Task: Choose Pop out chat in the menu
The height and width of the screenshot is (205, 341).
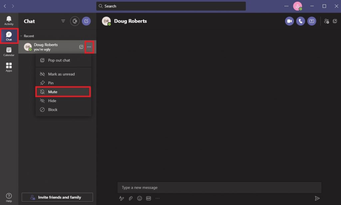Action: coord(64,60)
